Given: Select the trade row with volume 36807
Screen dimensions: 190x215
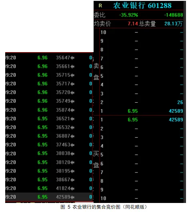Looking at the screenshot, I should point(49,136).
